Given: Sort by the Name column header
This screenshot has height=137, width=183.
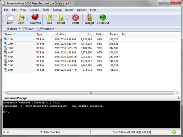Looking at the screenshot, I should click(x=19, y=34).
